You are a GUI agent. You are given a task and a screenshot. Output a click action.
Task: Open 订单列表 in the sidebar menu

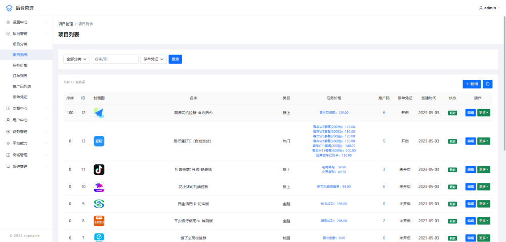coord(20,76)
